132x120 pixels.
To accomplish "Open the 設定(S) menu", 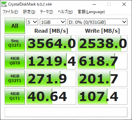I will click(29, 12).
